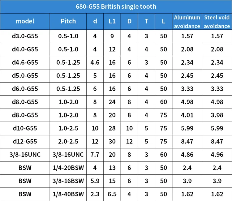Select the "Steel void avoidance" header
Image resolution: width=232 pixels, height=201 pixels.
(217, 22)
